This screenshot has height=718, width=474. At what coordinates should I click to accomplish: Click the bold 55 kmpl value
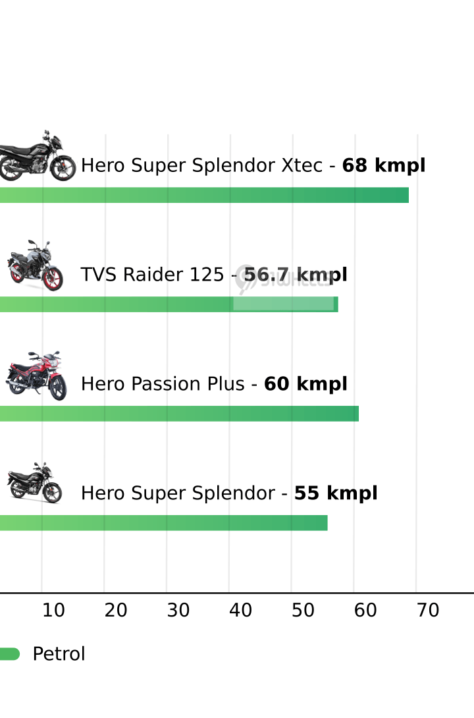click(x=336, y=493)
